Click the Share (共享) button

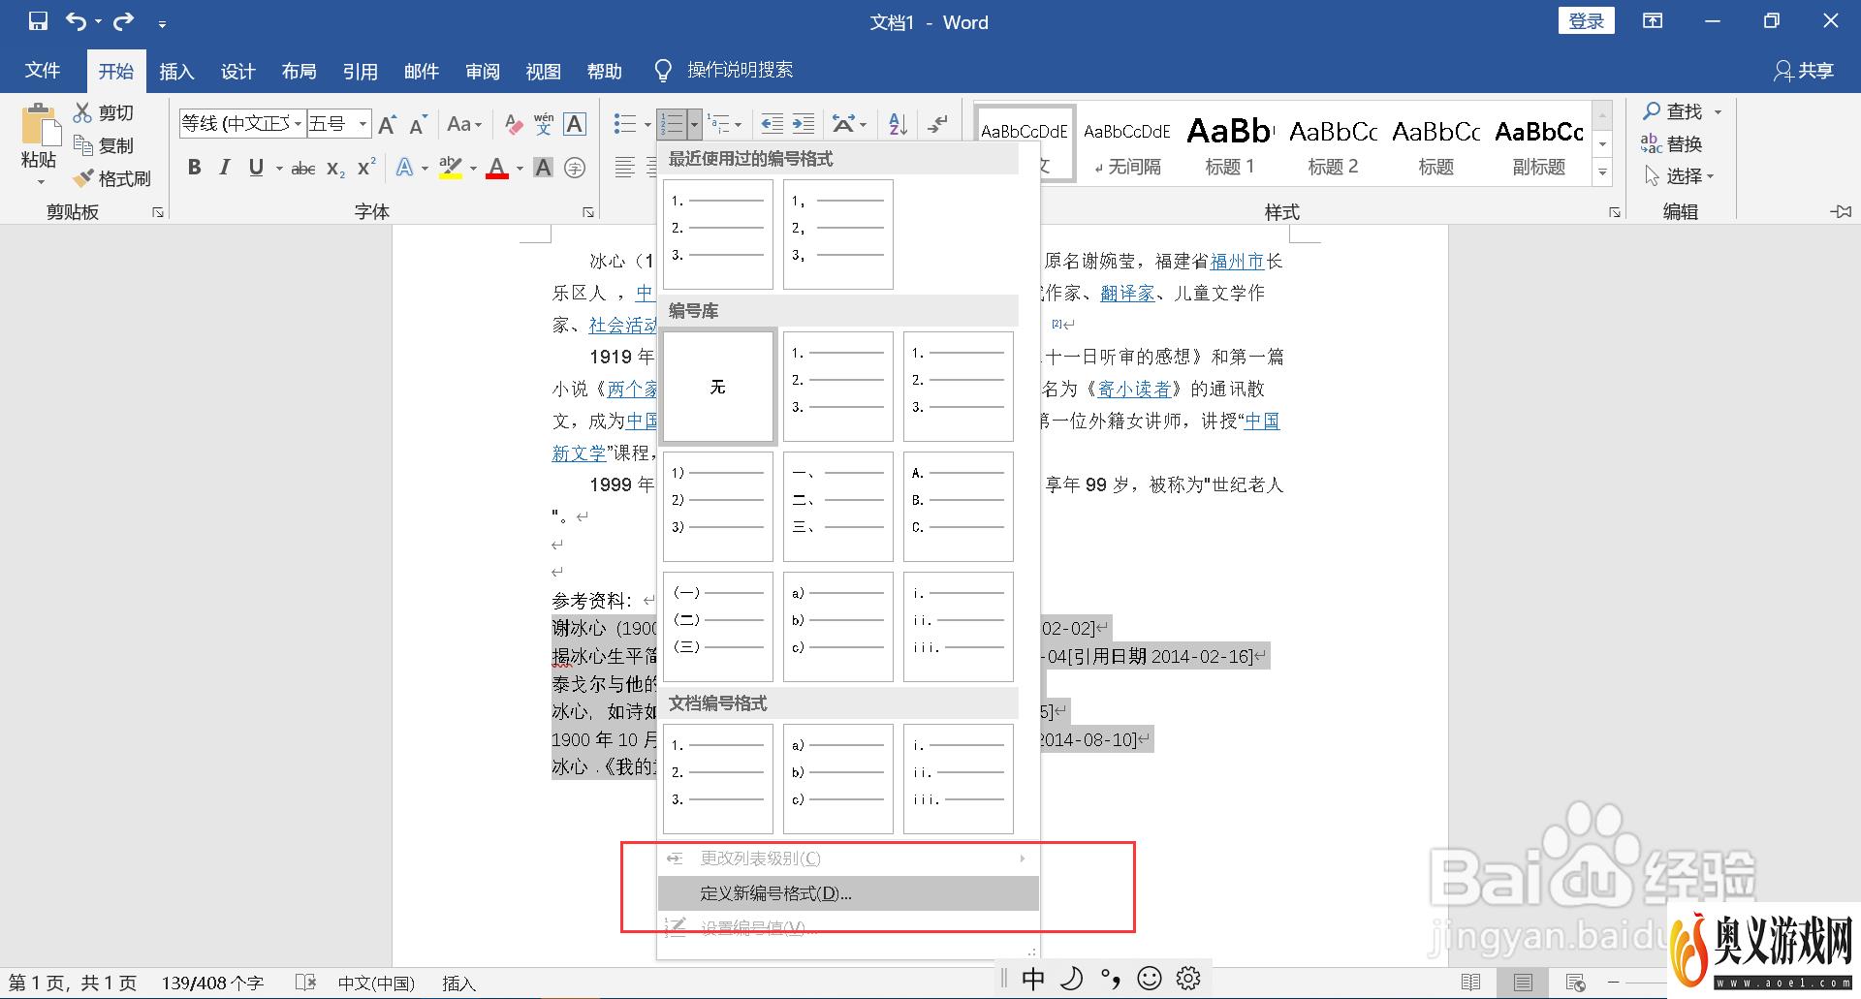click(x=1804, y=71)
